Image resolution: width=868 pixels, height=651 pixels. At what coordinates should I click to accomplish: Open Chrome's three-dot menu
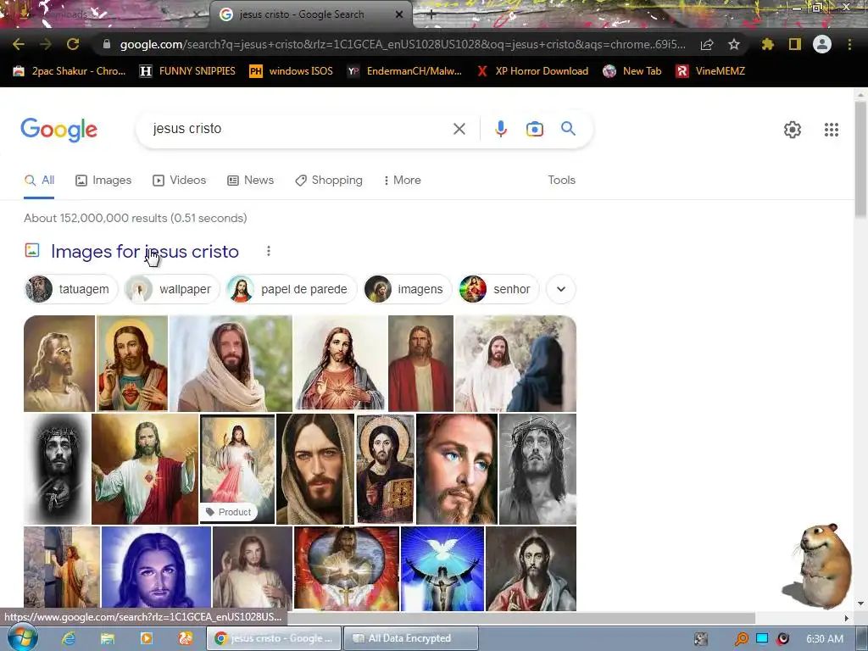pos(849,44)
